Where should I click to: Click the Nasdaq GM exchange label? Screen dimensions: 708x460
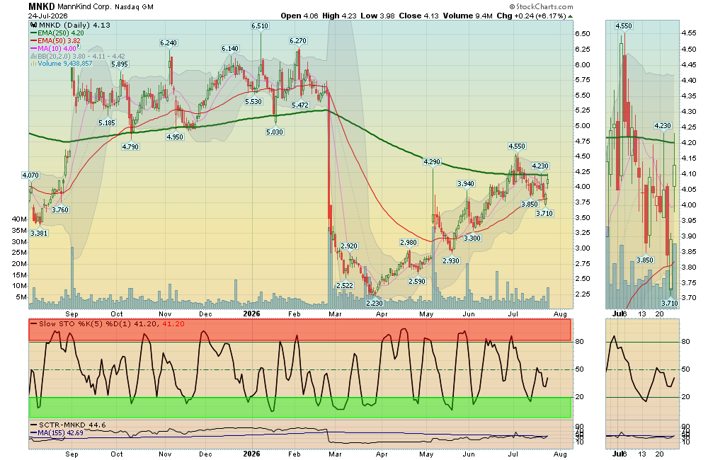134,7
